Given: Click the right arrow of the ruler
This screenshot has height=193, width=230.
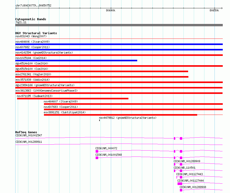Looking at the screenshot, I should click(x=222, y=8).
